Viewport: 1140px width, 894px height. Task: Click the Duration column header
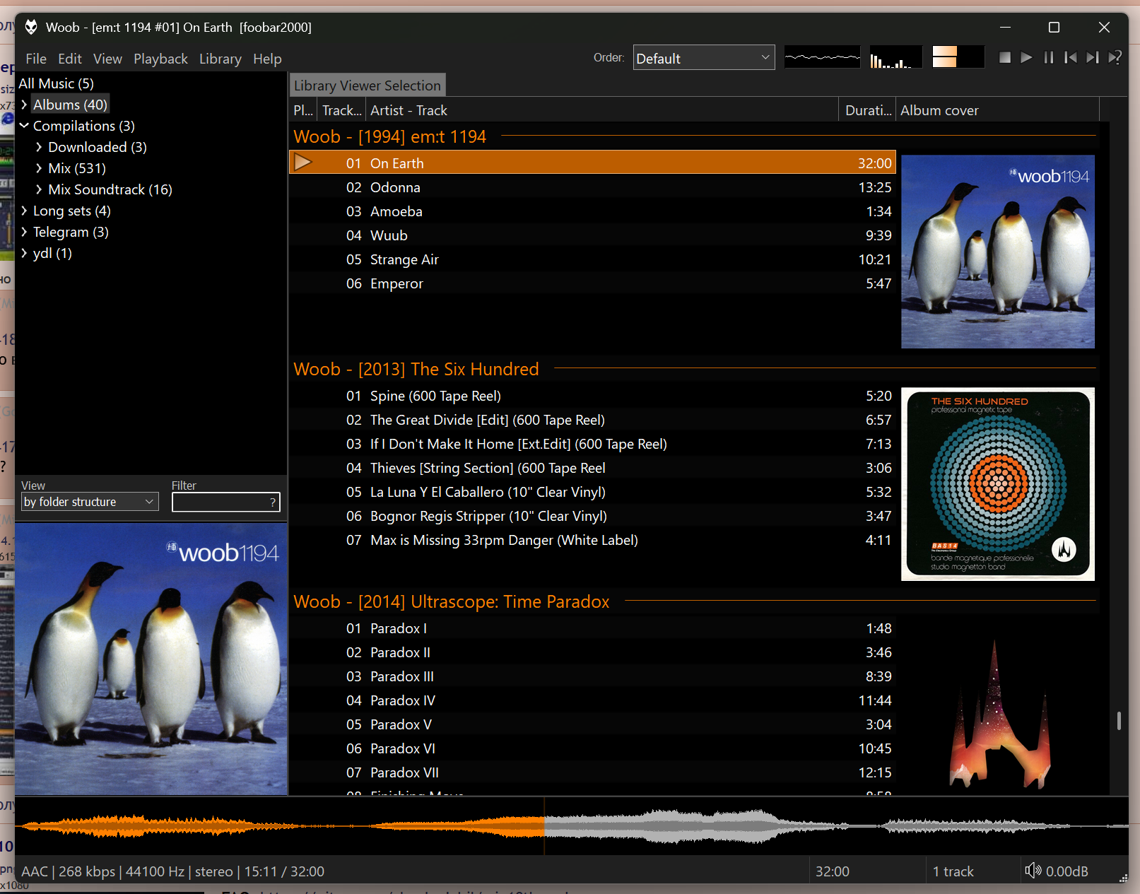pos(868,110)
